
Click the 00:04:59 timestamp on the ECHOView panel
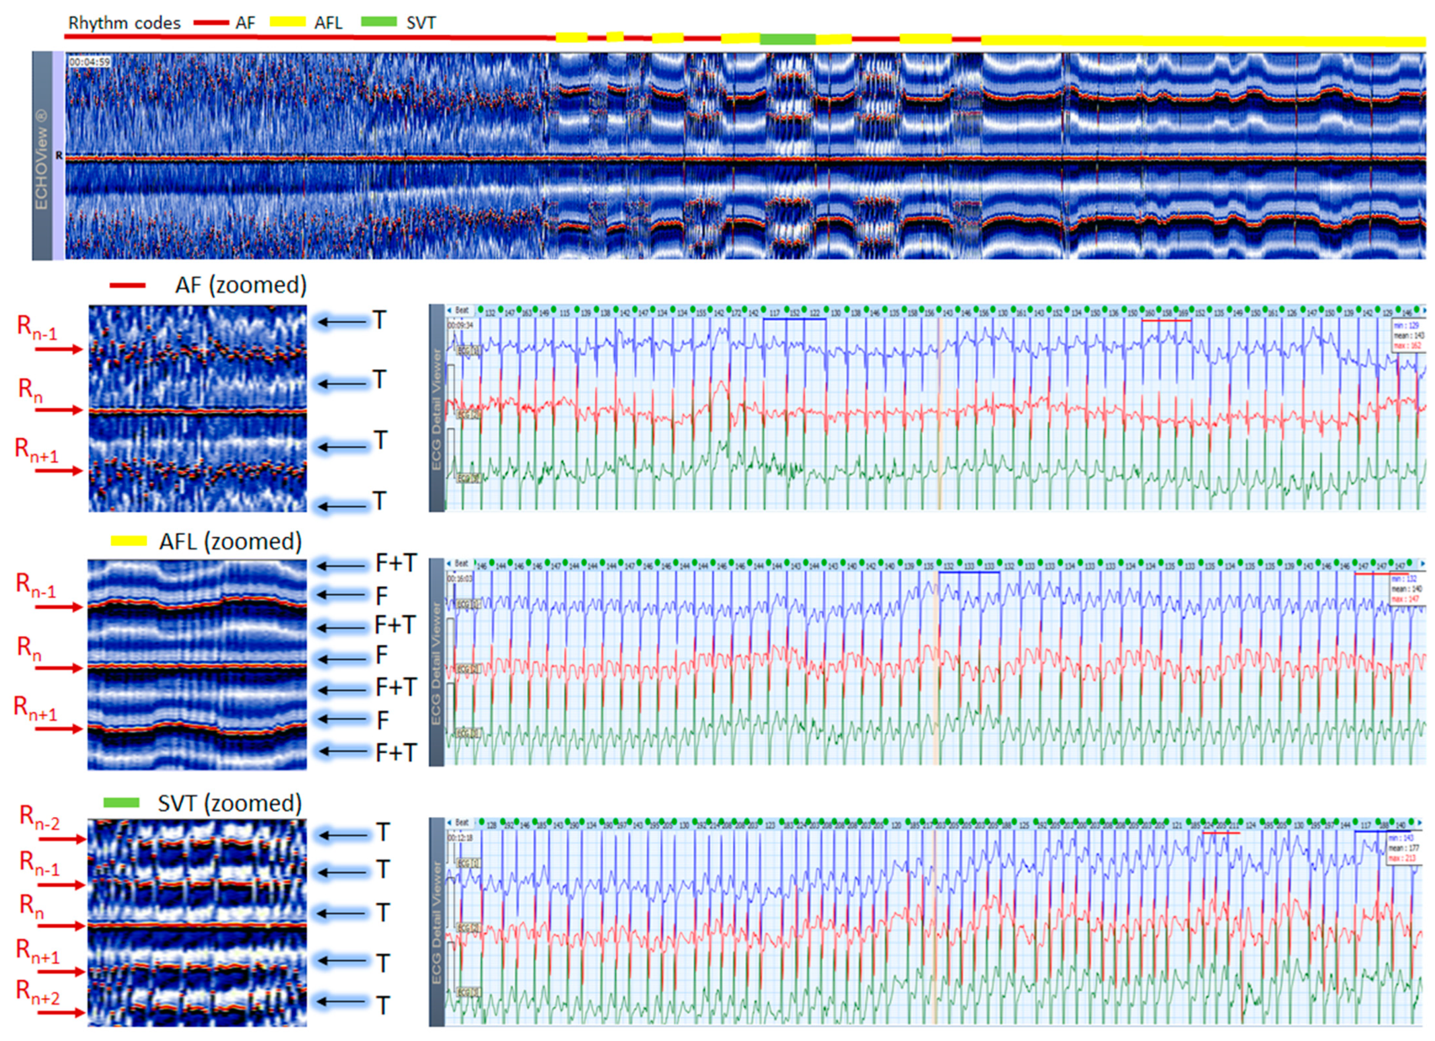(89, 62)
